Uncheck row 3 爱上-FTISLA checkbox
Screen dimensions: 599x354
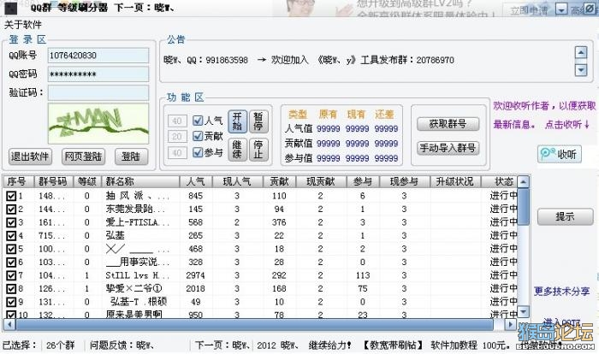(10, 222)
